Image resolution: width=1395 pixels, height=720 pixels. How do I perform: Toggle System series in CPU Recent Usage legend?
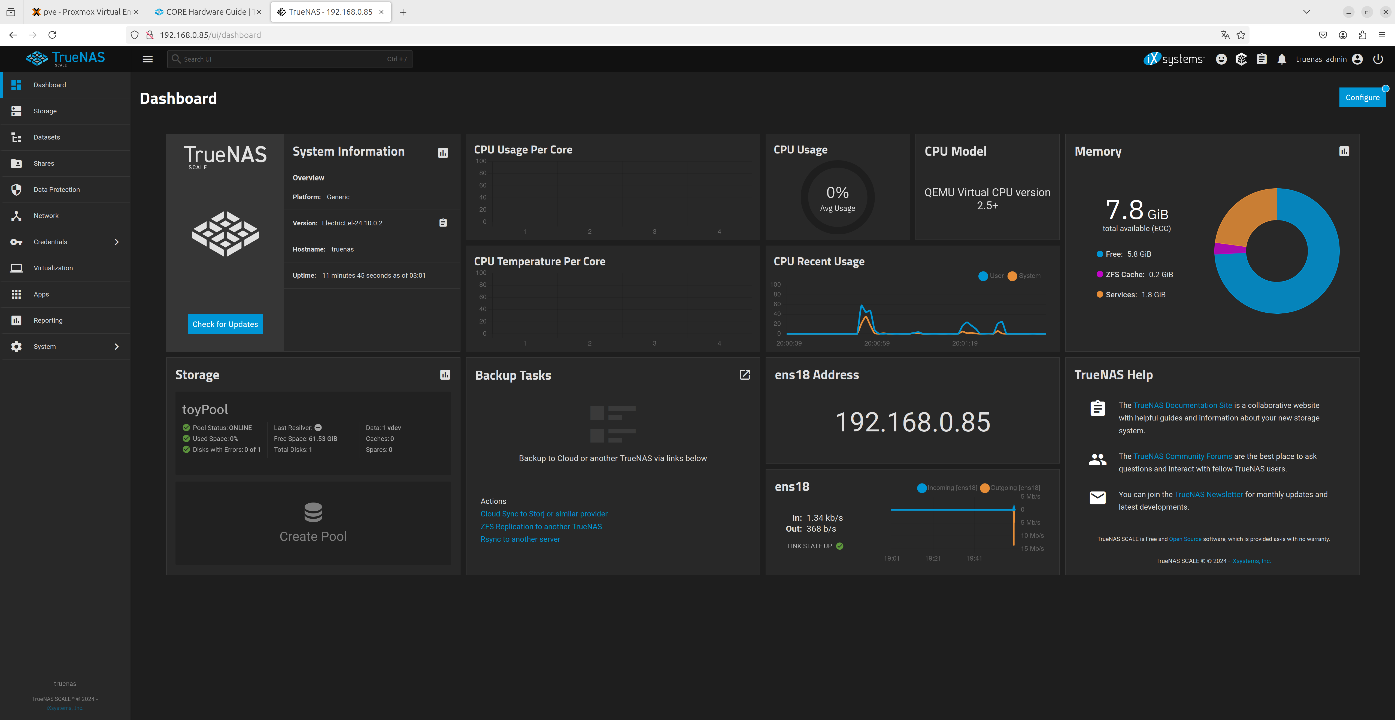pyautogui.click(x=1024, y=276)
